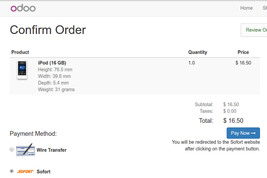Open the iPod product thumbnail image
This screenshot has width=267, height=178.
[22, 70]
